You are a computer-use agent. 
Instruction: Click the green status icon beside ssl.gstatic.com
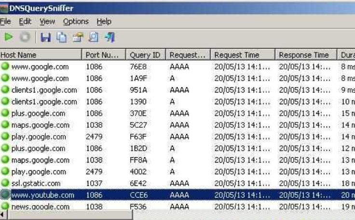[x=5, y=183]
